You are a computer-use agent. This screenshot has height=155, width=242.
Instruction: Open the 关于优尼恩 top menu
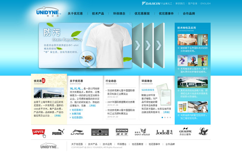75,14
